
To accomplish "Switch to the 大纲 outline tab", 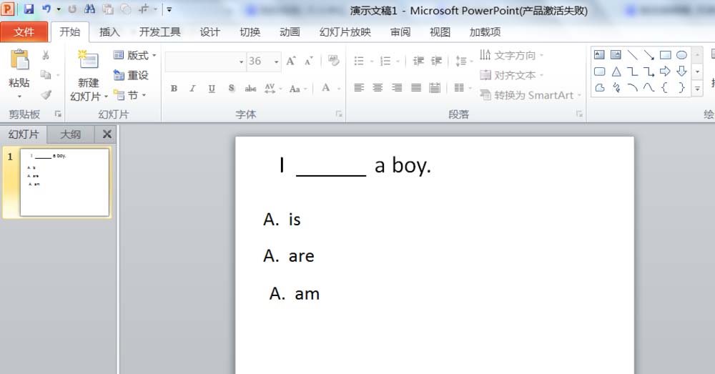I will [x=70, y=134].
